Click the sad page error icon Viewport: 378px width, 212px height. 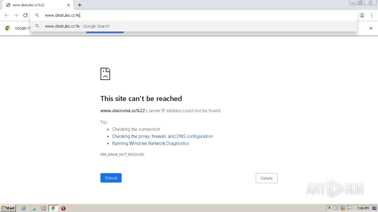[105, 74]
